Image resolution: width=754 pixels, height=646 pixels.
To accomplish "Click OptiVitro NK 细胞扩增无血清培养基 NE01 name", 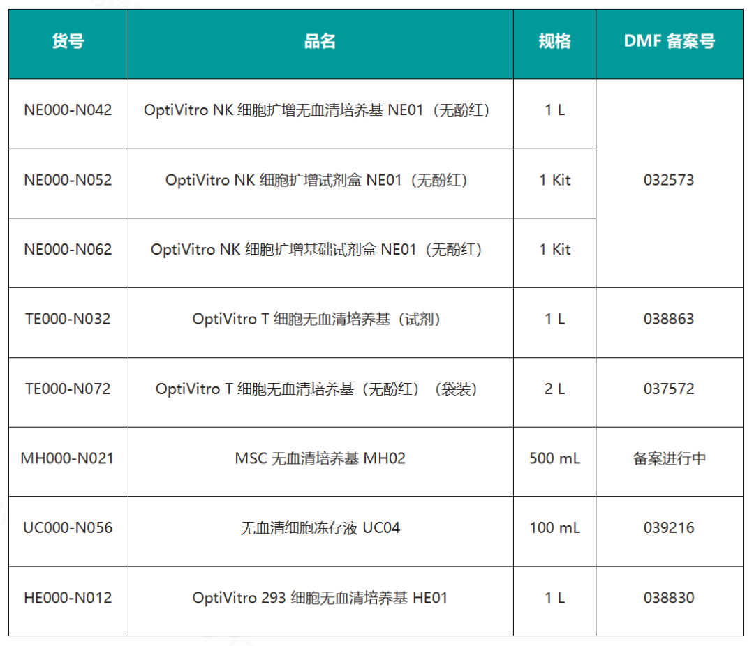I will click(318, 110).
